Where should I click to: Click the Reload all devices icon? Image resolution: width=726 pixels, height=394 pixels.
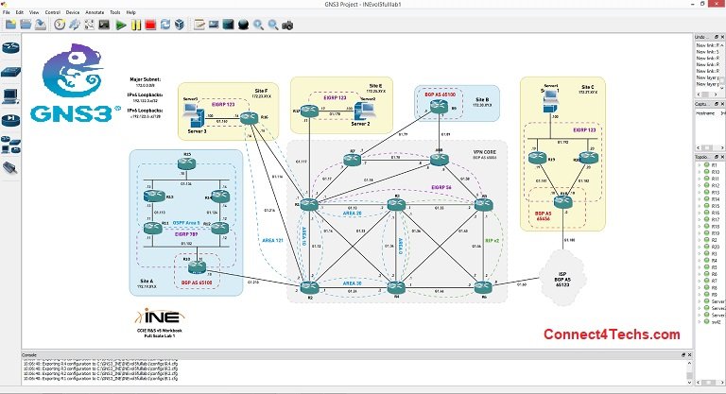164,24
